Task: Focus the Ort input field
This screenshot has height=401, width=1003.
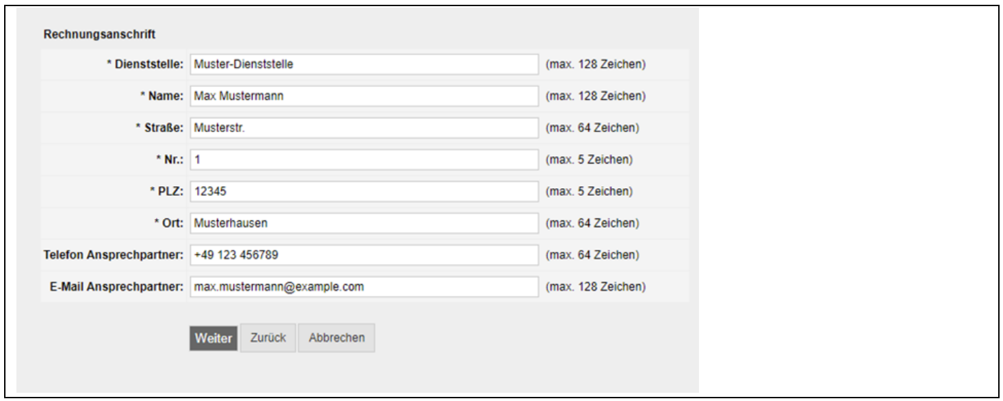Action: pos(364,224)
